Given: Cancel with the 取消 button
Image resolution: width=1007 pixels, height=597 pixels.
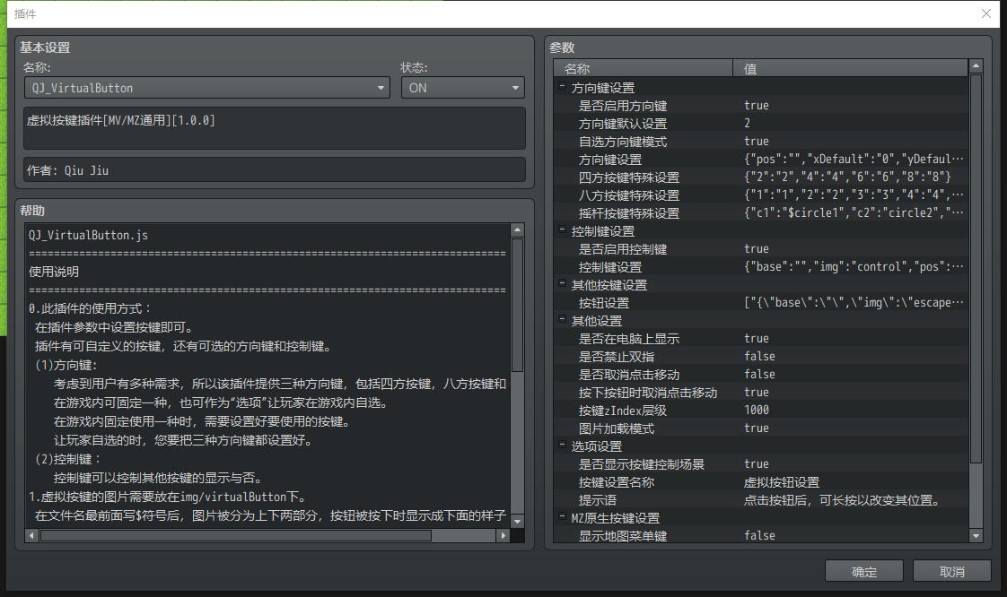Looking at the screenshot, I should coord(951,571).
